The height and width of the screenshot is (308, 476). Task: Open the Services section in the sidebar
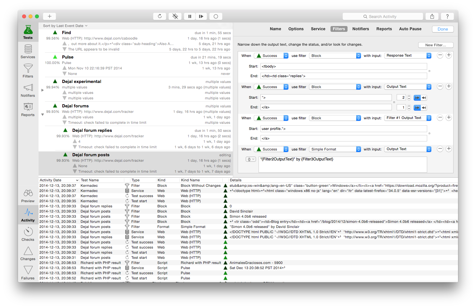click(28, 51)
